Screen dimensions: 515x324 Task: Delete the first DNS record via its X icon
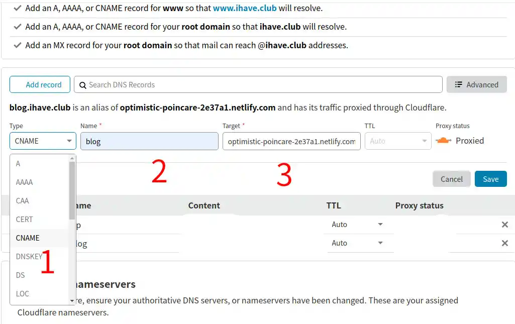point(504,225)
